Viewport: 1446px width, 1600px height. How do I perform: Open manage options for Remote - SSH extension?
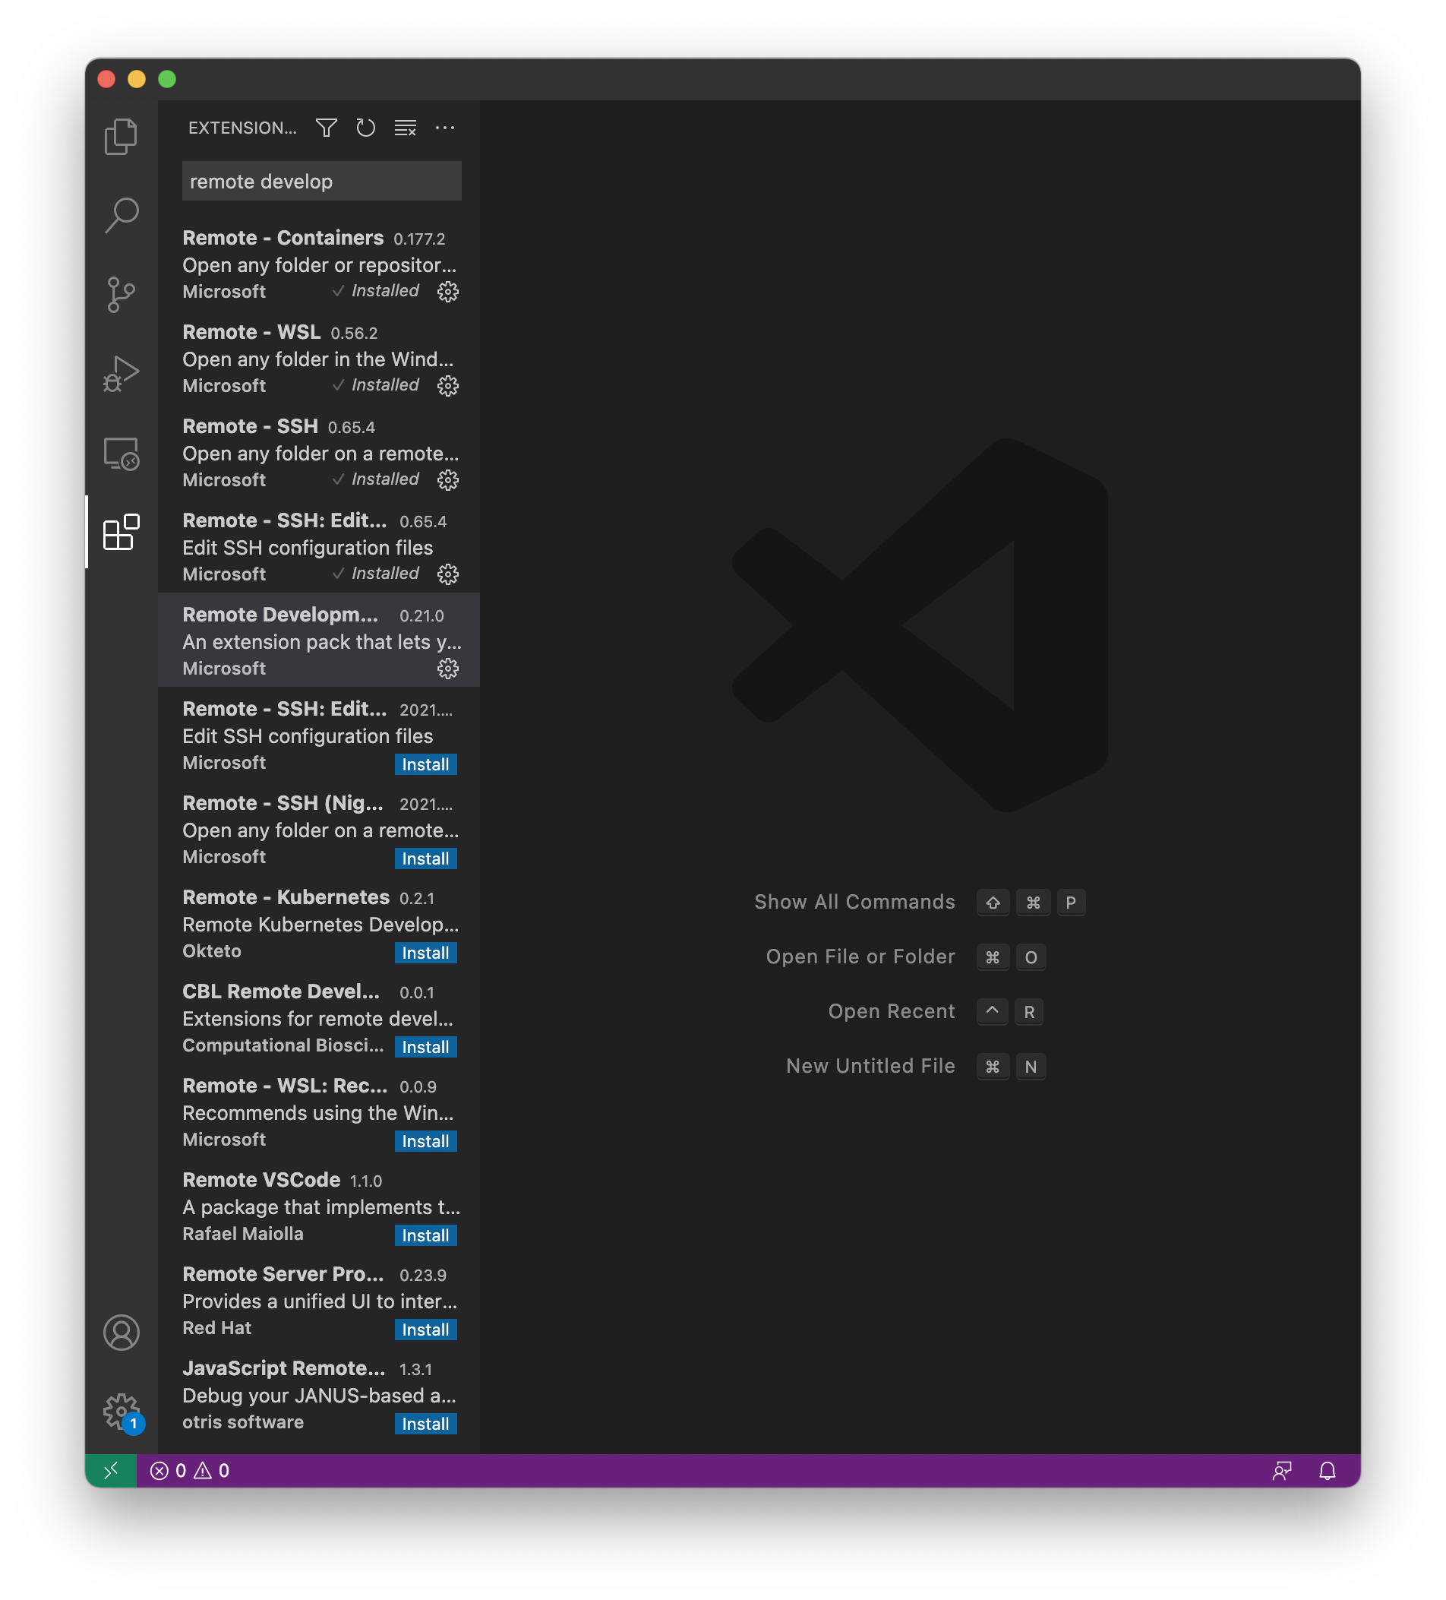point(447,480)
